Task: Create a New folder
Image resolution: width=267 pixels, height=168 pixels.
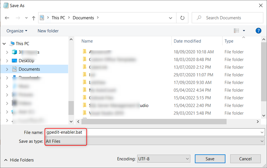Action: 48,31
